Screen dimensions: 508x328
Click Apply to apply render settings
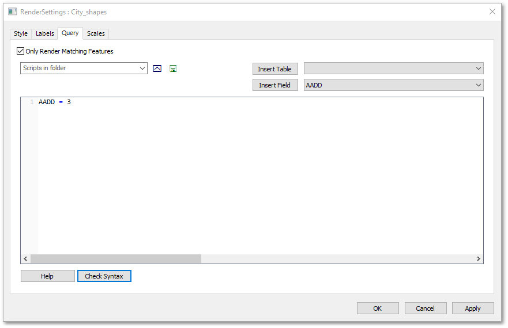pos(473,308)
